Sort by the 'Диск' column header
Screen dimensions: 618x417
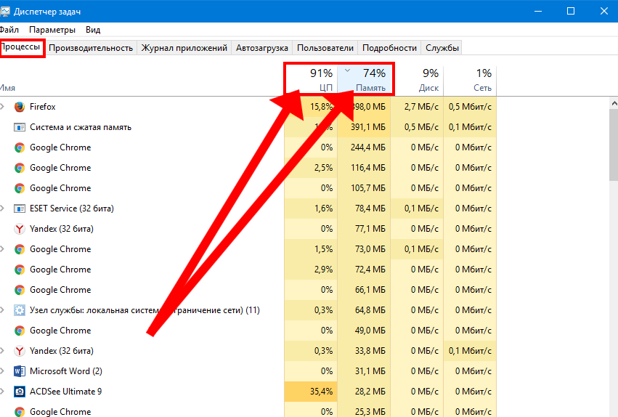pyautogui.click(x=417, y=80)
